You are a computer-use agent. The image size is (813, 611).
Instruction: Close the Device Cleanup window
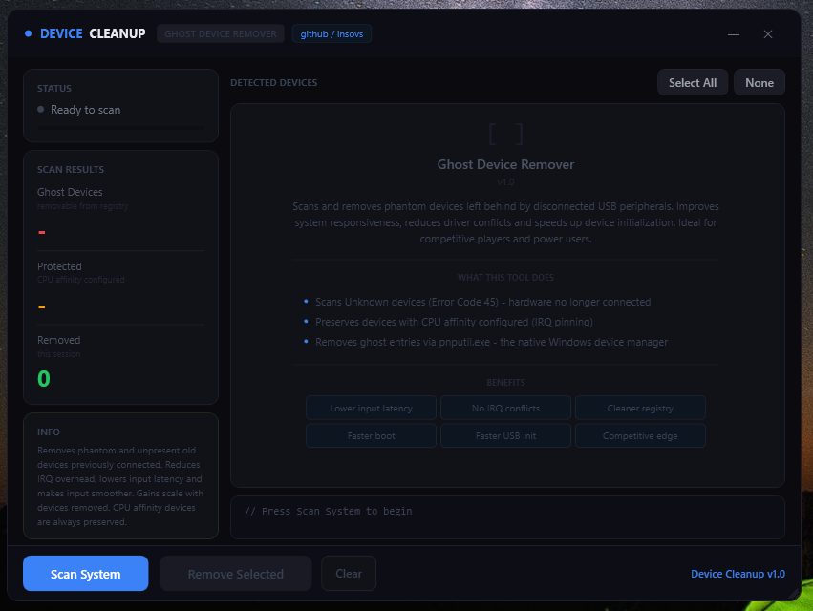[768, 34]
